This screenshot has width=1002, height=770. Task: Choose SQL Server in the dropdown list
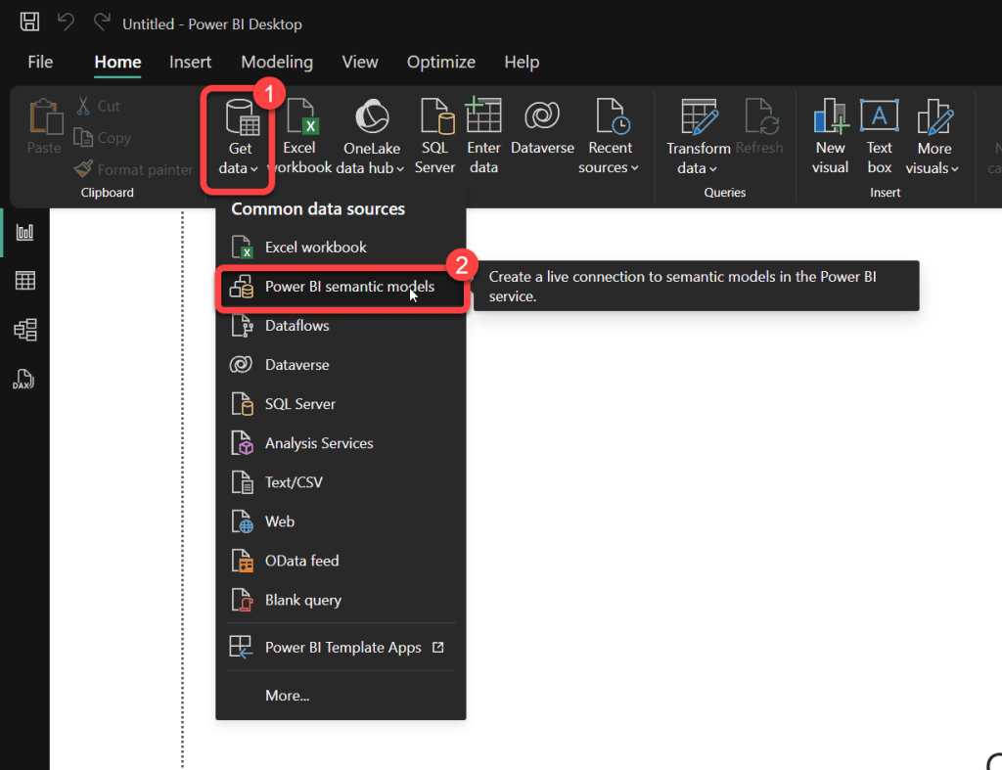(341, 404)
